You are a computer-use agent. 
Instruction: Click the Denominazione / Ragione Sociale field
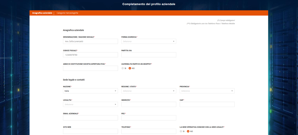(x=91, y=41)
